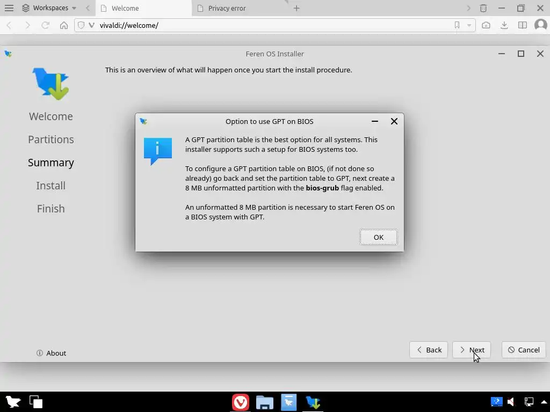This screenshot has width=550, height=412.
Task: Open the Vivaldi downloads panel icon
Action: coord(504,25)
